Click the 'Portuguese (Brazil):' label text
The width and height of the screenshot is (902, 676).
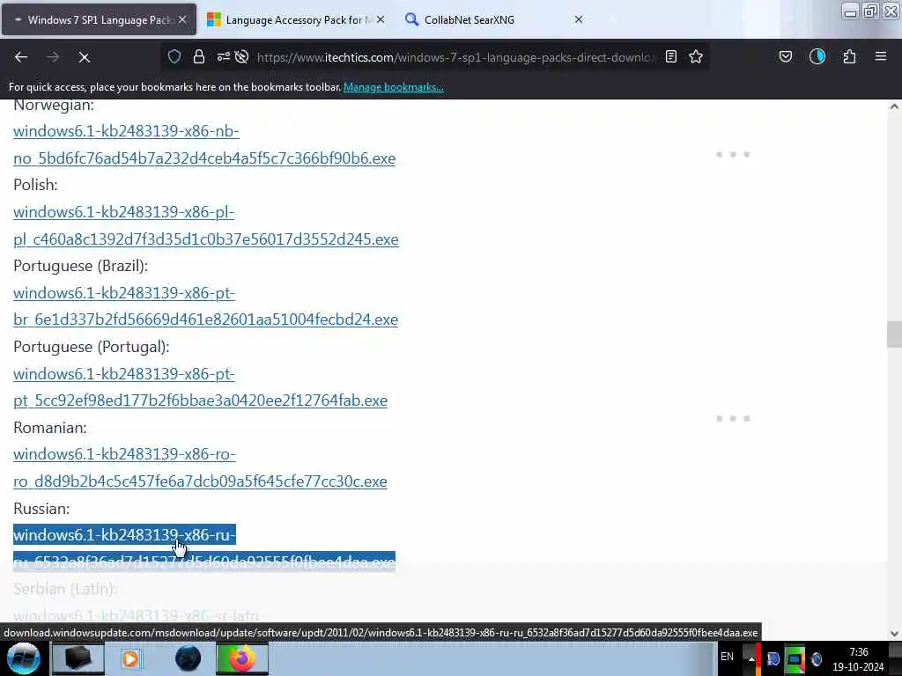(x=80, y=266)
